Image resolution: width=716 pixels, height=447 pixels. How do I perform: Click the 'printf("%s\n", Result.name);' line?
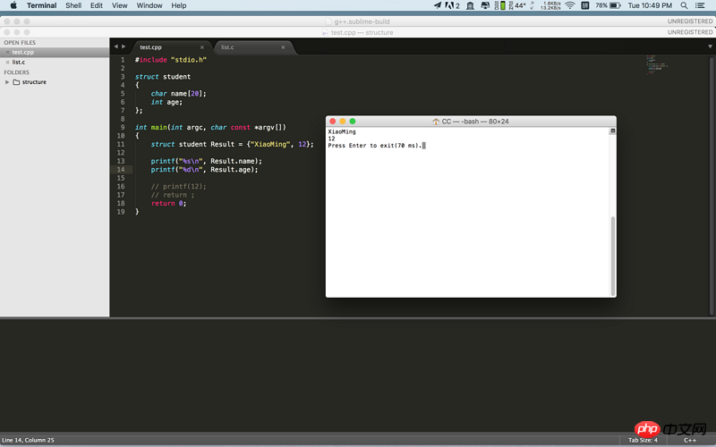tap(207, 161)
